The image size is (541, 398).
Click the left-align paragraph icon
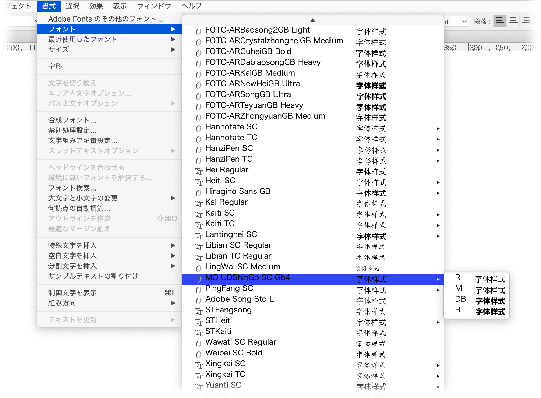pos(500,21)
